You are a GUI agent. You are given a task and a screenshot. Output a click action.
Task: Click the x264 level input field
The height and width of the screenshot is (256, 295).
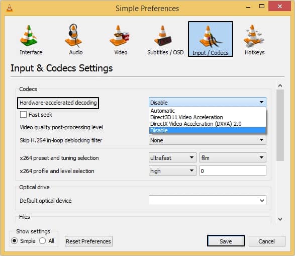point(233,170)
